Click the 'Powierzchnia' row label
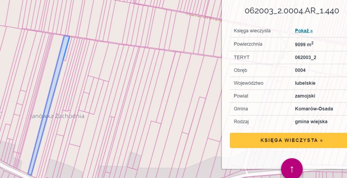Image resolution: width=347 pixels, height=178 pixels. pos(248,44)
